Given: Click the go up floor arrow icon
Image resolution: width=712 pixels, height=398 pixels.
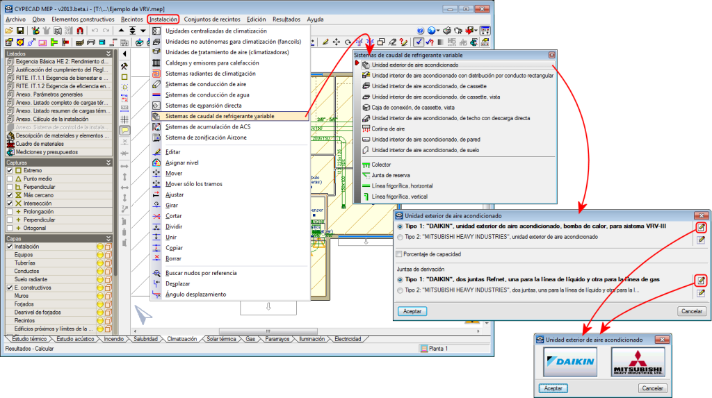Looking at the screenshot, I should [x=121, y=31].
